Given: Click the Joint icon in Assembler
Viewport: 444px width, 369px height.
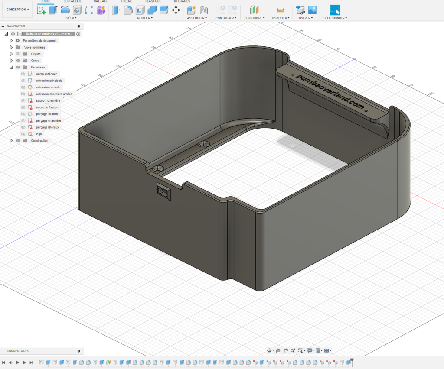Looking at the screenshot, I should [x=204, y=10].
